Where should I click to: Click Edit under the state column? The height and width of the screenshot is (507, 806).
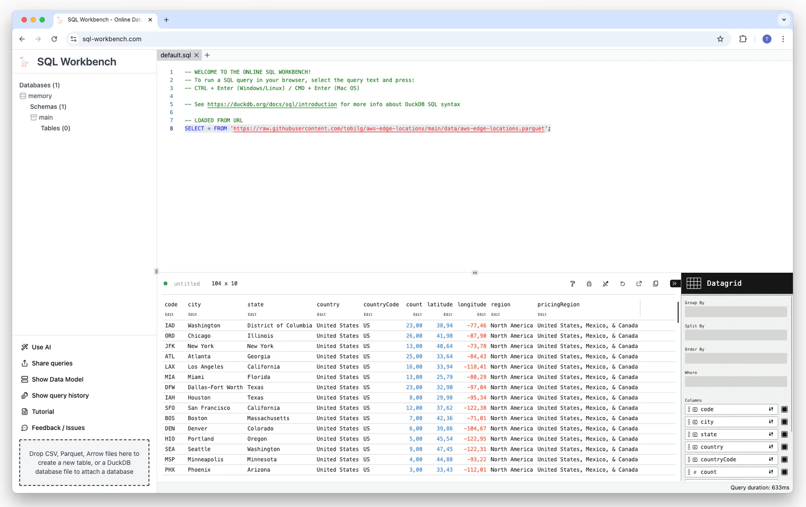[252, 315]
